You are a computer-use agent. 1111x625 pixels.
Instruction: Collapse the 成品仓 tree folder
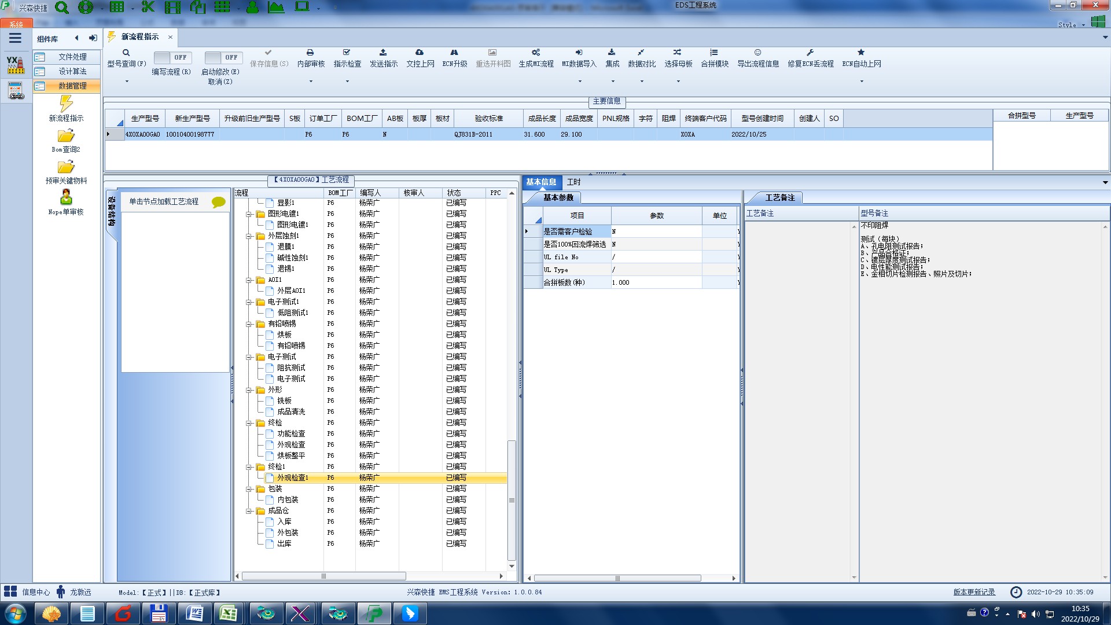coord(249,511)
